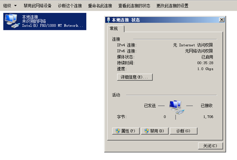Click the 关闭(C) close button
Image resolution: width=237 pixels, height=160 pixels.
click(x=210, y=146)
